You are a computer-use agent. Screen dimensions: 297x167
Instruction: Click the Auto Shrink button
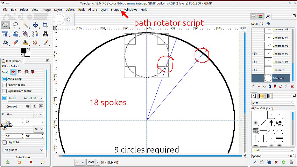(23, 157)
